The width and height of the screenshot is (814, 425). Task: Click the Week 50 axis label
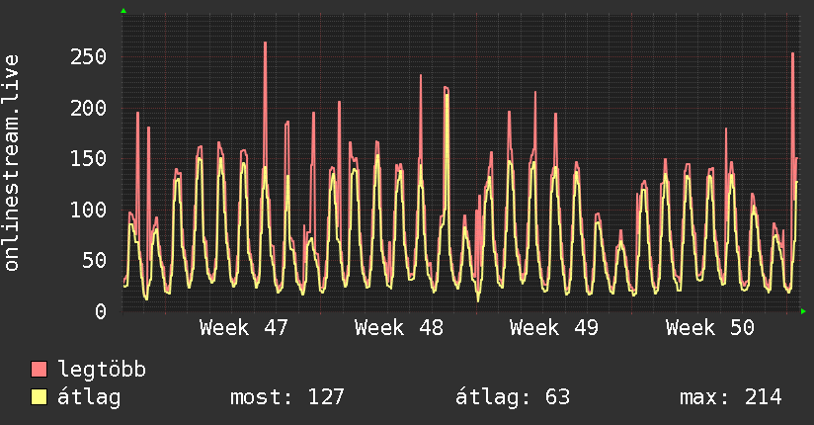pyautogui.click(x=709, y=328)
